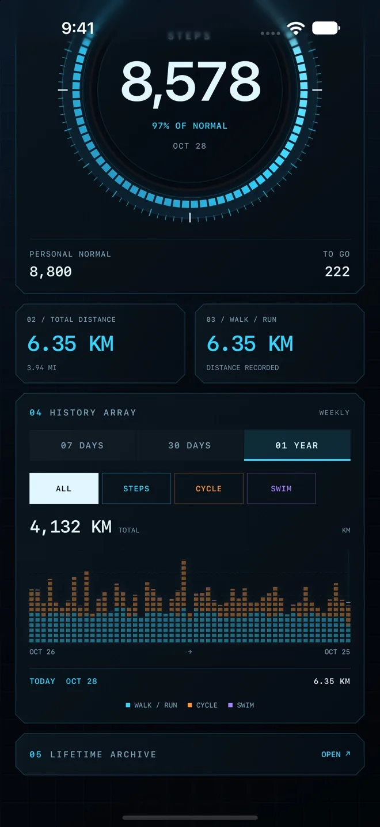This screenshot has width=380, height=827.
Task: Choose the CYCLE filter chip
Action: 209,488
